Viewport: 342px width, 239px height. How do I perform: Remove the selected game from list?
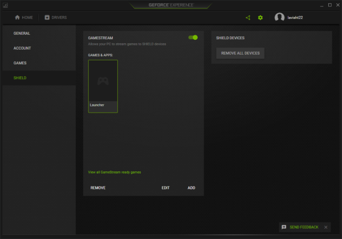click(x=98, y=188)
